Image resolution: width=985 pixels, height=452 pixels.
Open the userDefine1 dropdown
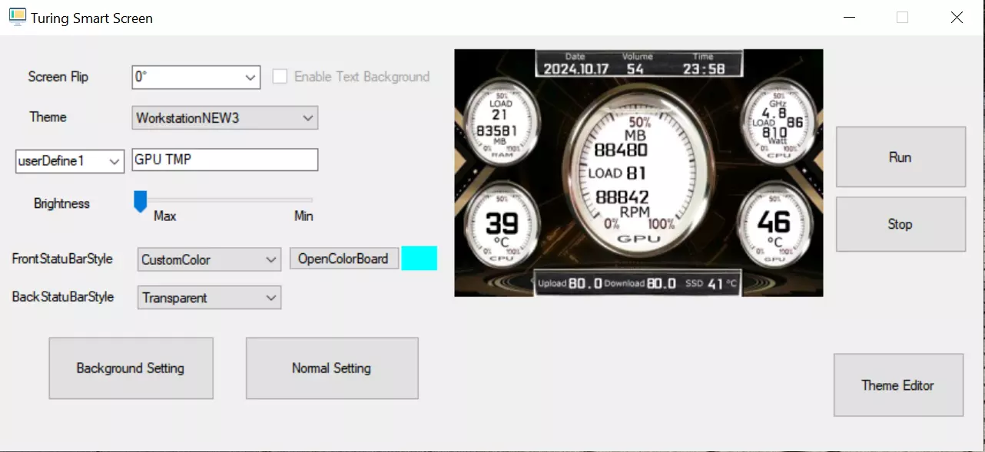(70, 161)
